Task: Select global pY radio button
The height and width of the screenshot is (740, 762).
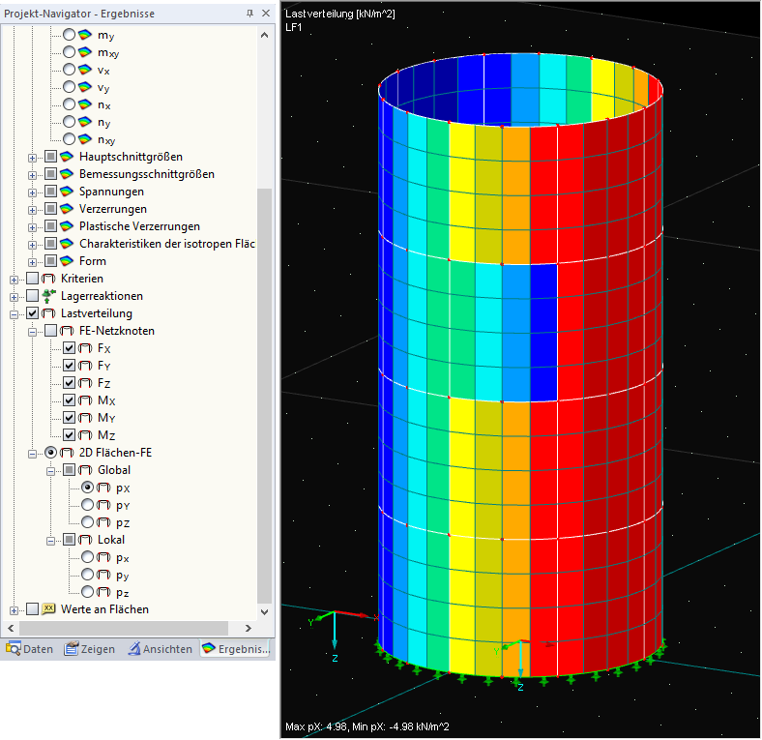Action: [x=88, y=505]
